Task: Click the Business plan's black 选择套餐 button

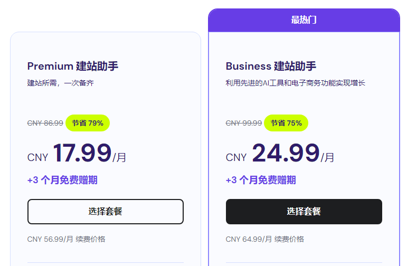Action: click(x=304, y=212)
